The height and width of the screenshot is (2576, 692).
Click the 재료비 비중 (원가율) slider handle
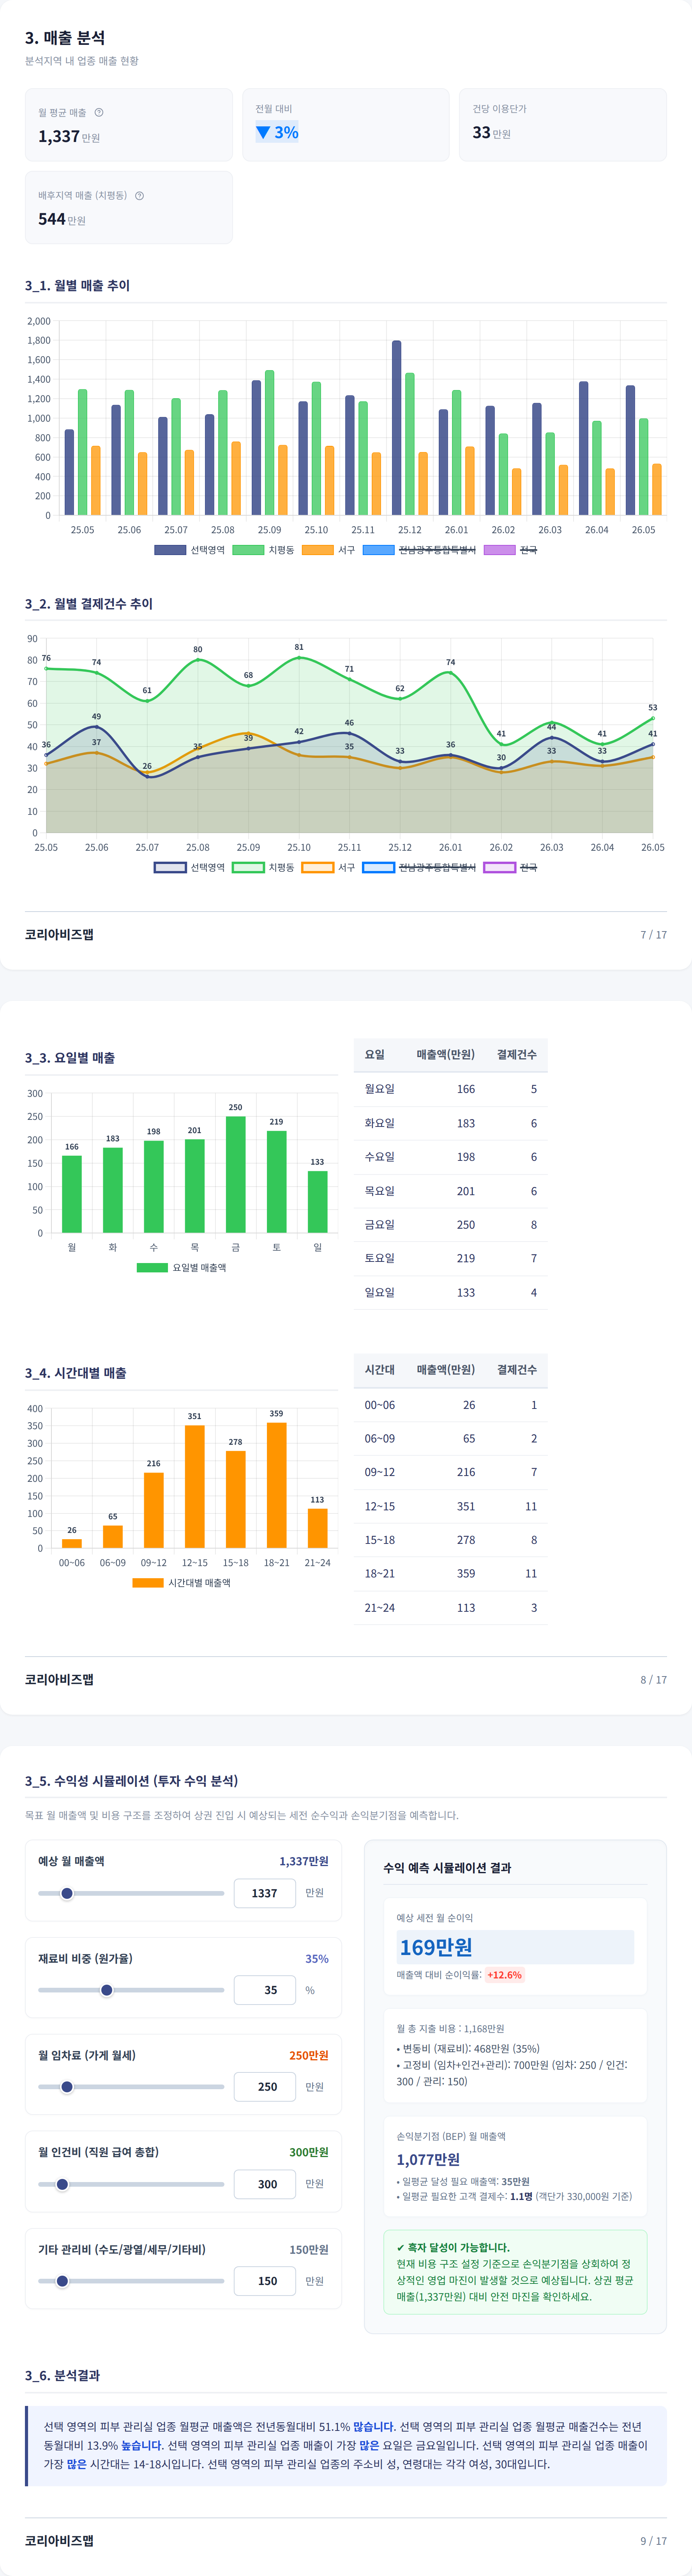107,1990
